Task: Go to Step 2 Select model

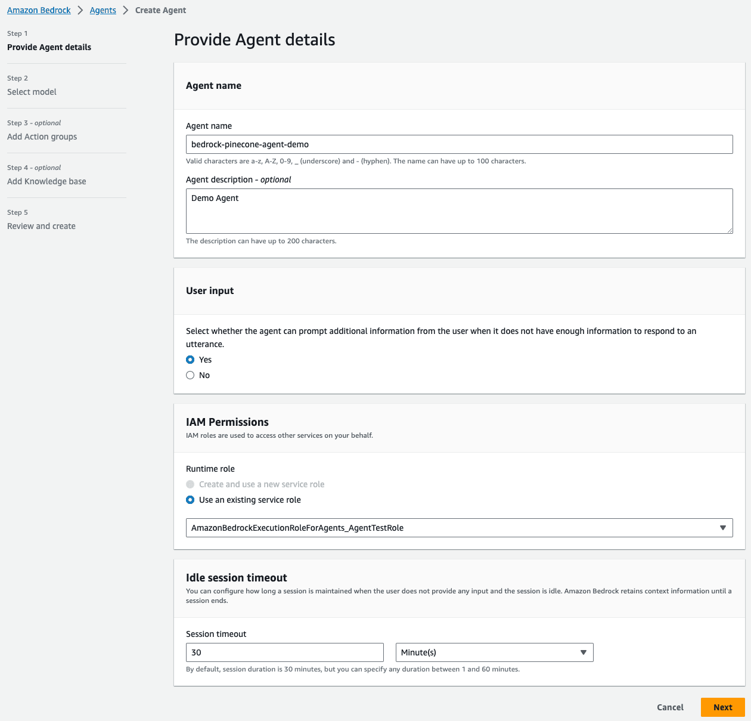Action: [32, 92]
